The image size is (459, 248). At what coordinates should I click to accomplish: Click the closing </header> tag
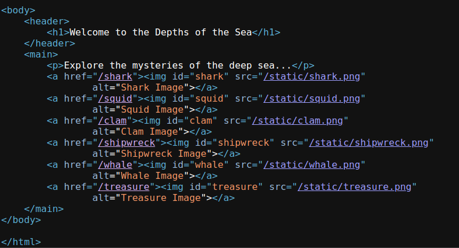pos(50,44)
